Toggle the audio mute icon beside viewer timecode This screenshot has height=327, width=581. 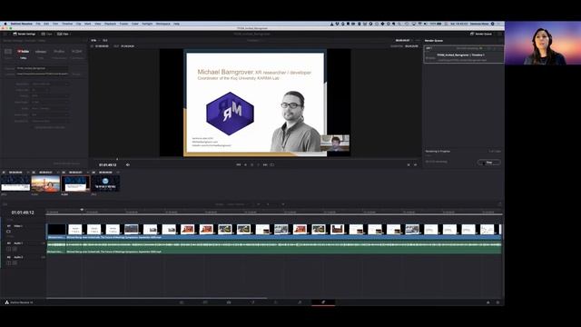tap(128, 165)
